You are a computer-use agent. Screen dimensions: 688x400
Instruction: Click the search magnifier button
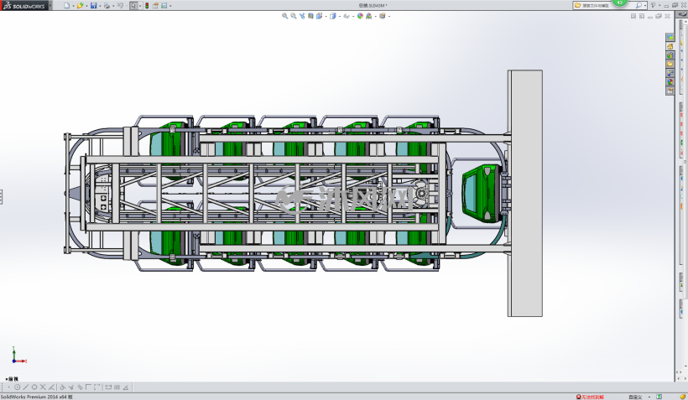click(x=638, y=5)
